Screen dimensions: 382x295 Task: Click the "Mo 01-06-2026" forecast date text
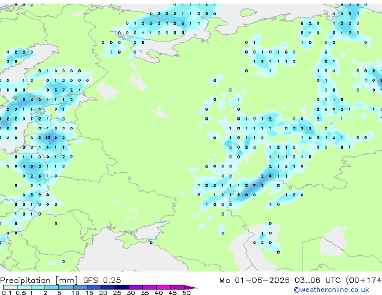pyautogui.click(x=254, y=281)
